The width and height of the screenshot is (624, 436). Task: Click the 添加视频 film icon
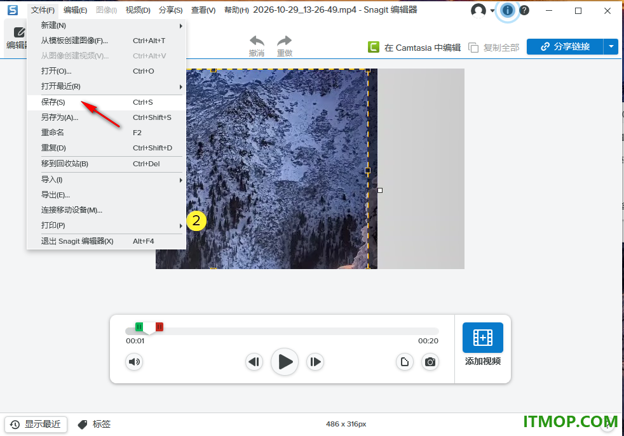point(483,338)
